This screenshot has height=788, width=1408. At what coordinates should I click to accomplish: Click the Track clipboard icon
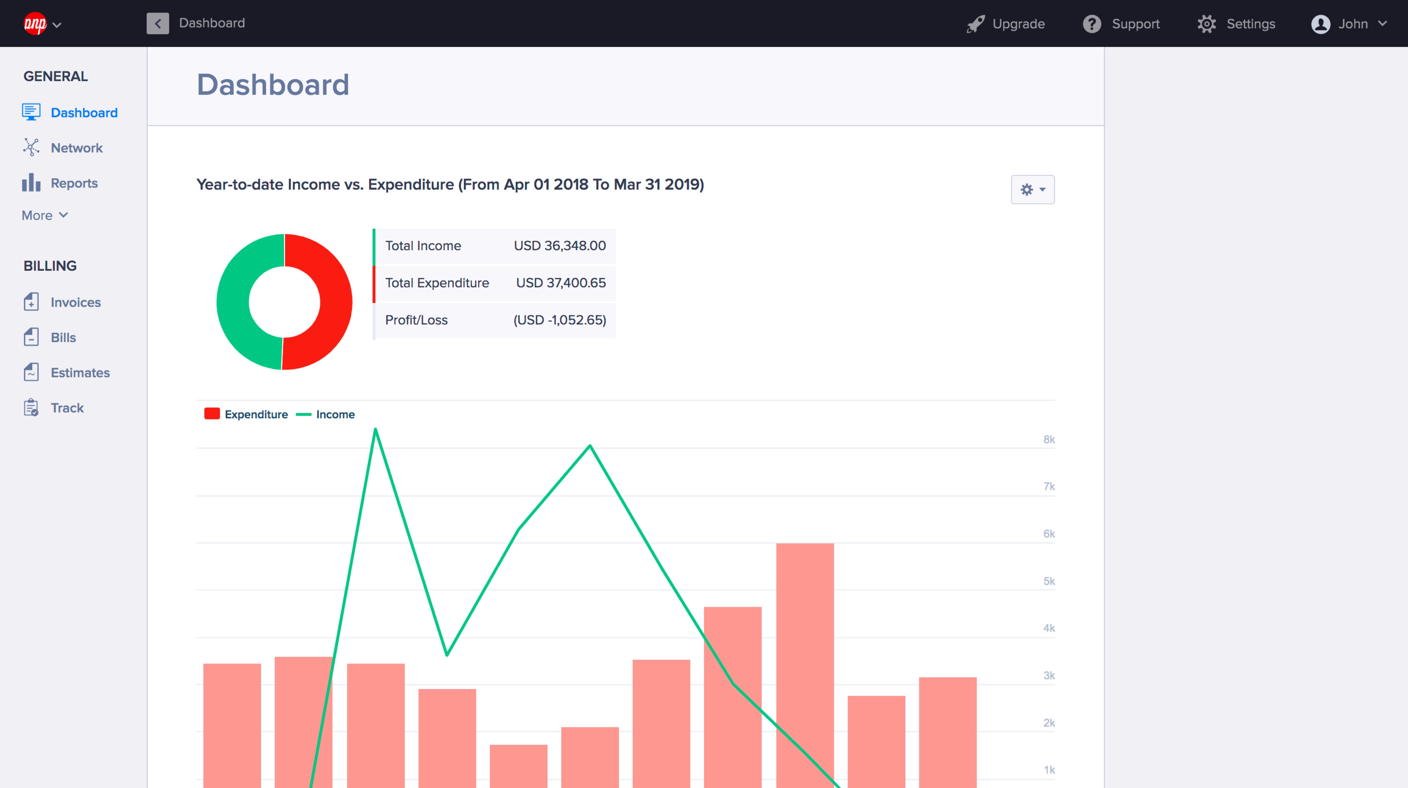pyautogui.click(x=31, y=407)
